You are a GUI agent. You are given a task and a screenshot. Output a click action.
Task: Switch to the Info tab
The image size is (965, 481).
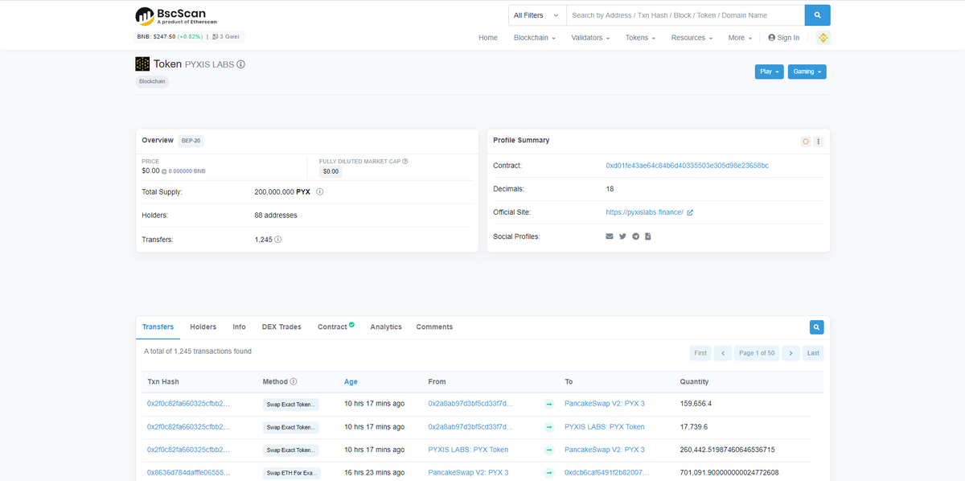coord(239,327)
